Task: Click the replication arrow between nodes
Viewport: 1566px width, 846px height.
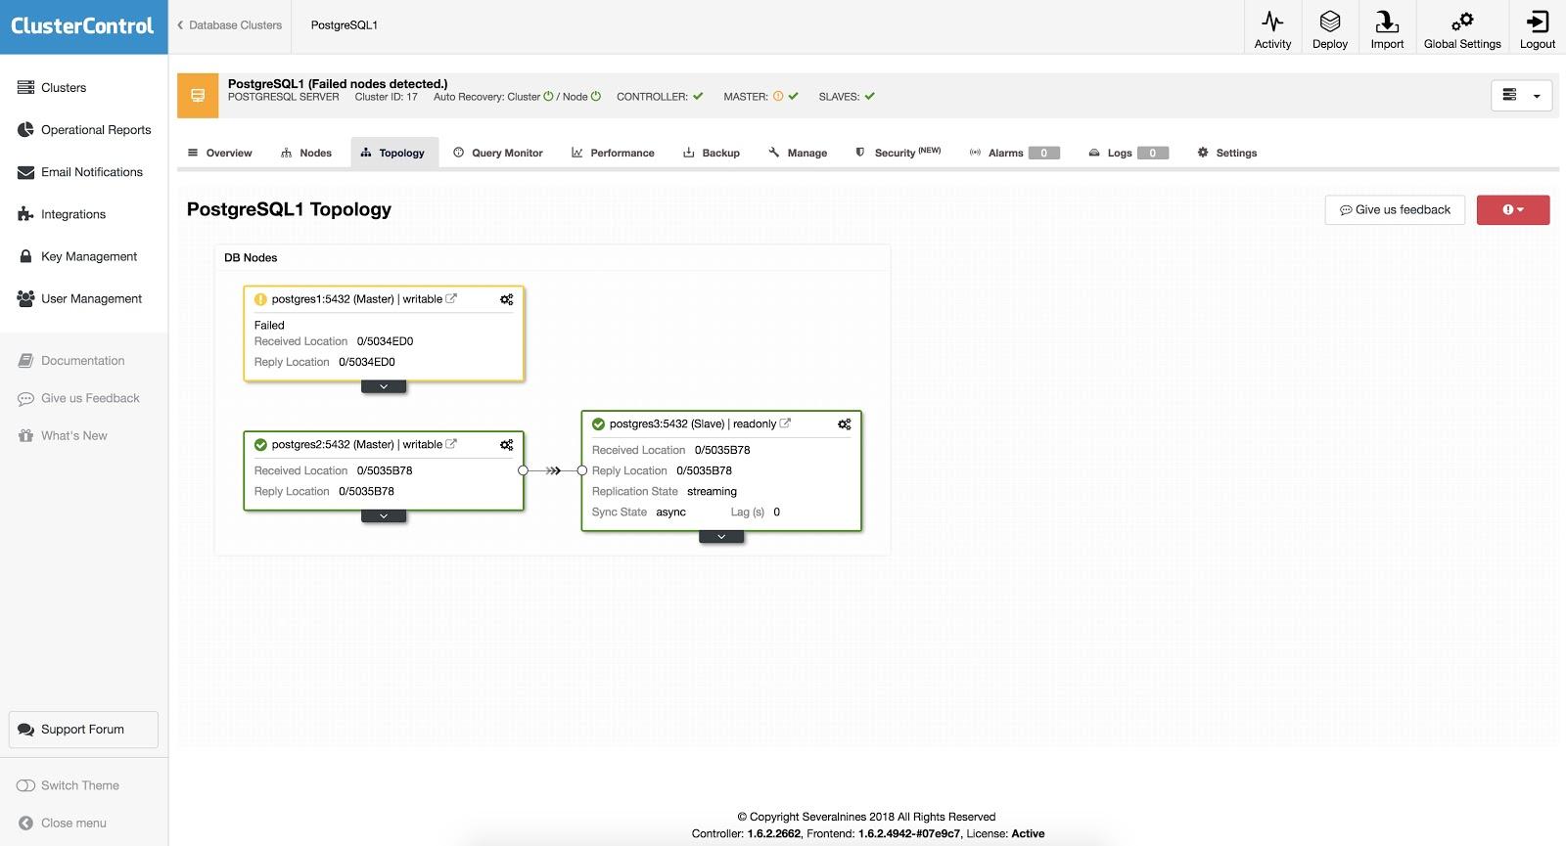Action: tap(553, 471)
